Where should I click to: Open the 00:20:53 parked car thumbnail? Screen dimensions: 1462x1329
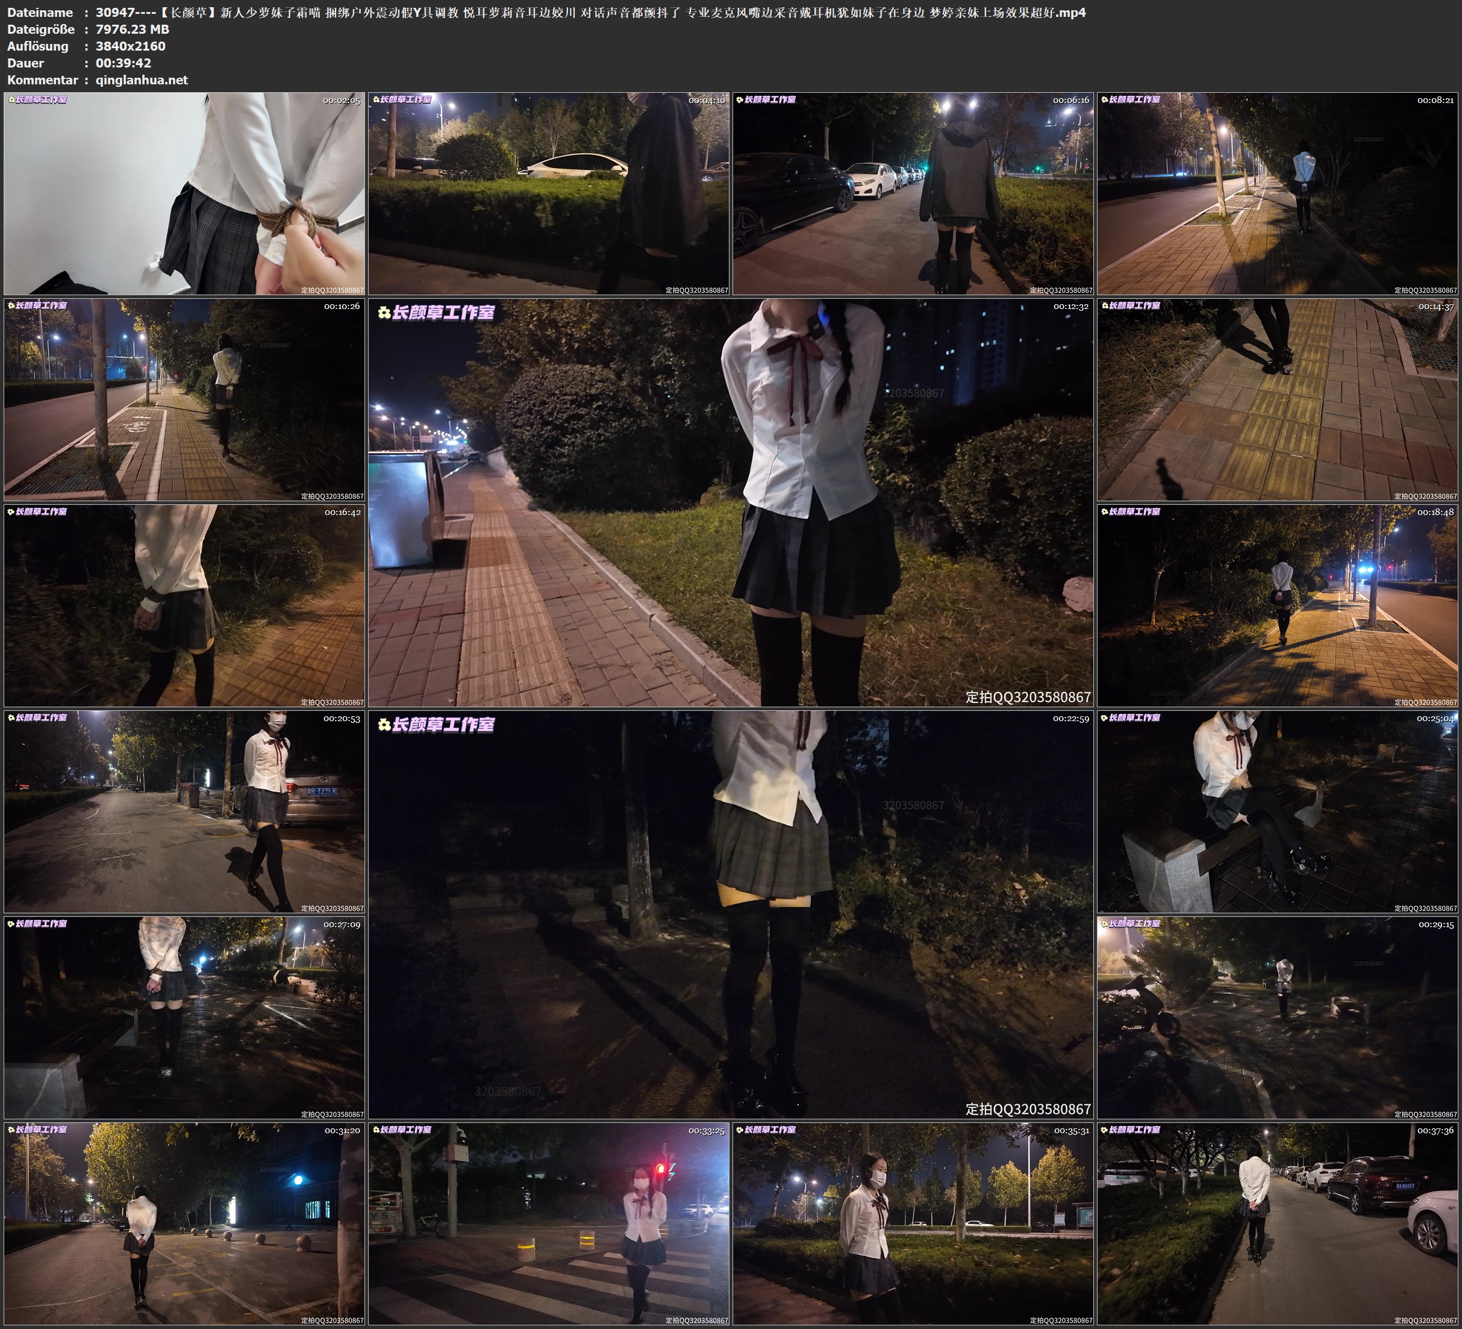184,811
